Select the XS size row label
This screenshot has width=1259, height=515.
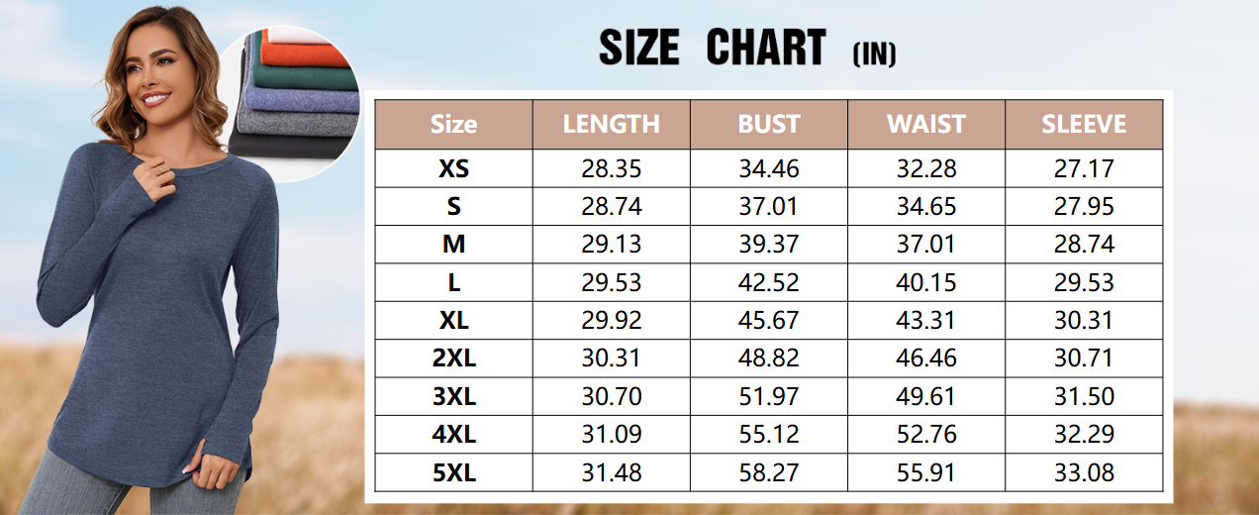click(453, 168)
